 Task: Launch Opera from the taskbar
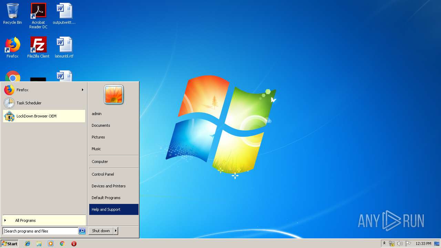click(74, 244)
